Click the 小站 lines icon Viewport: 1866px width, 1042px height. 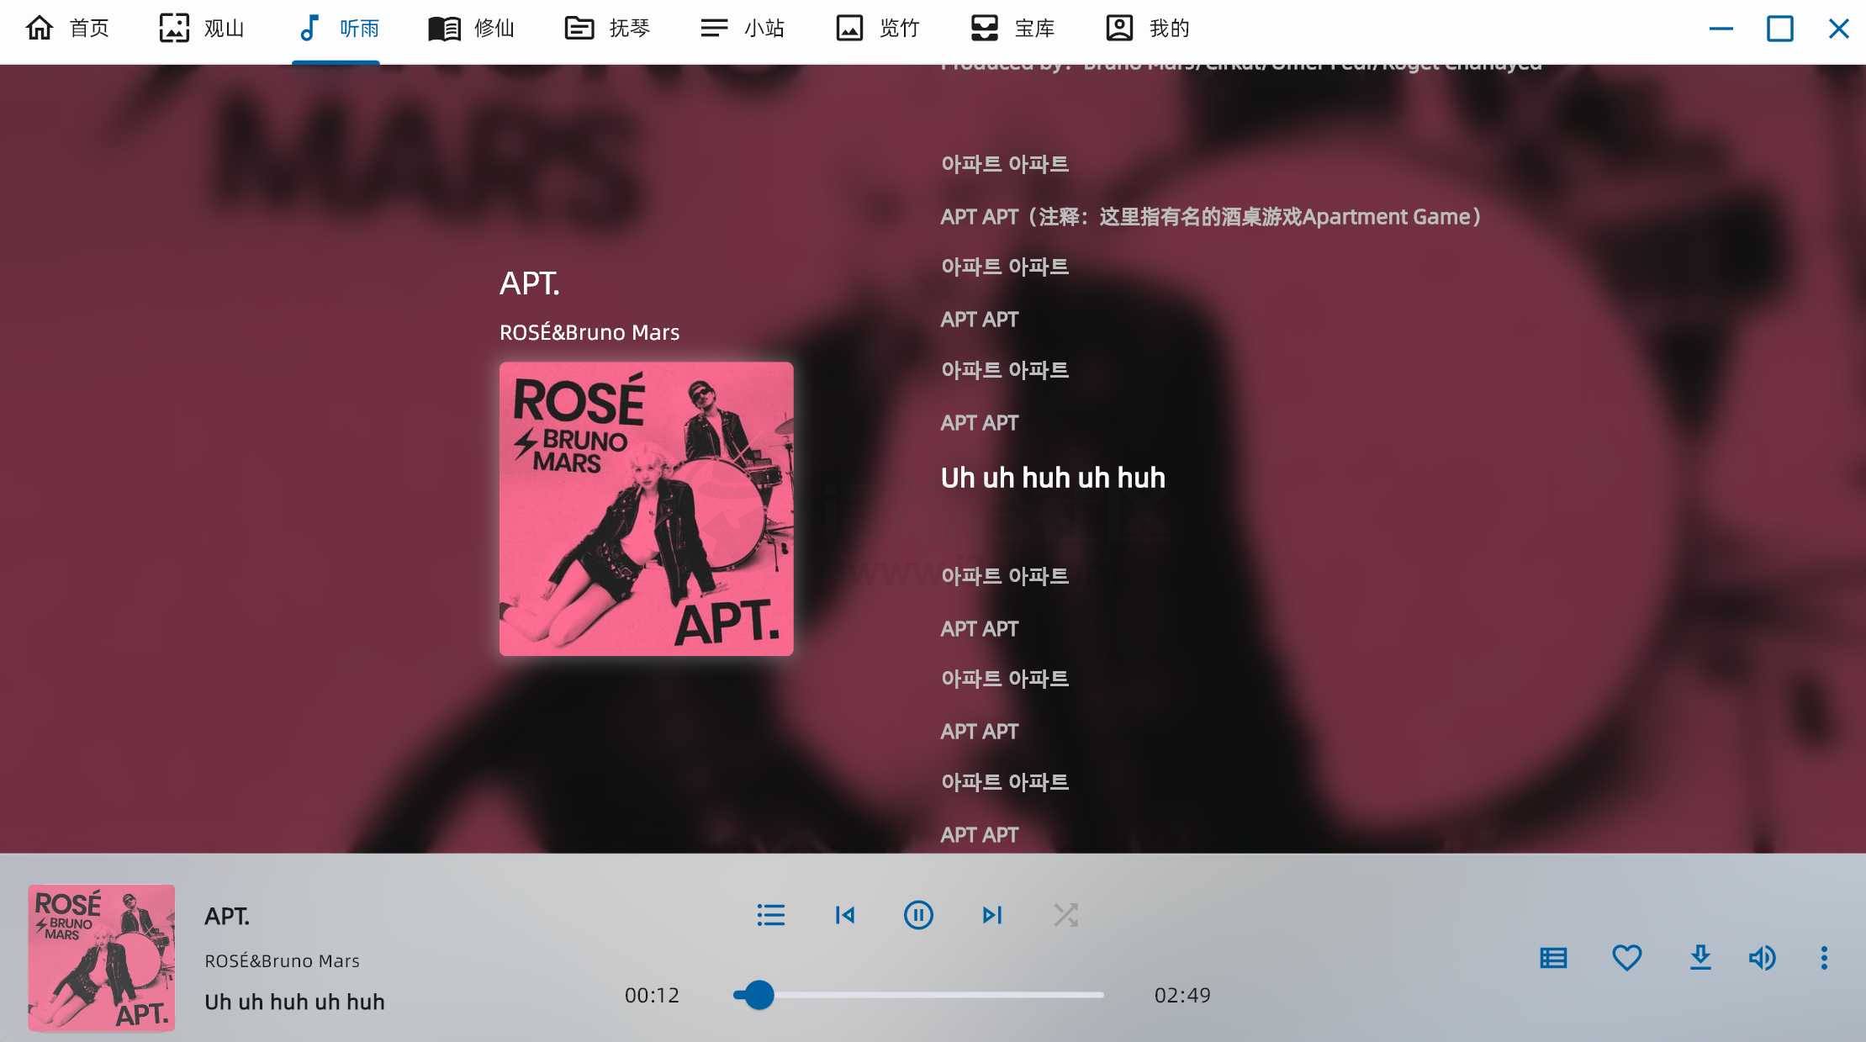(x=714, y=29)
